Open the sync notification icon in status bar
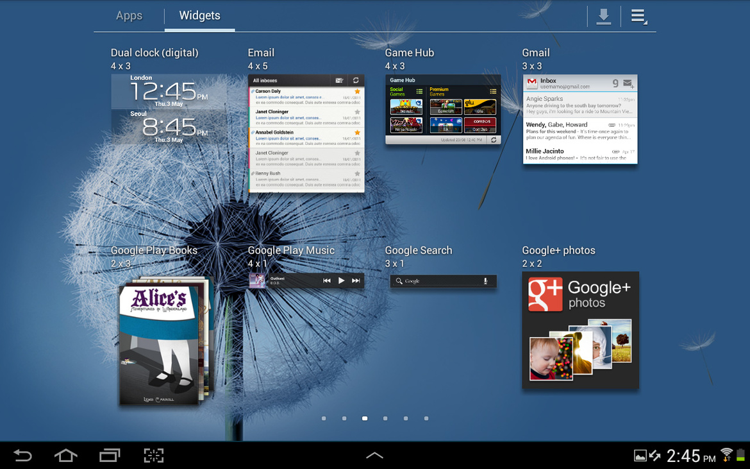 tap(655, 456)
